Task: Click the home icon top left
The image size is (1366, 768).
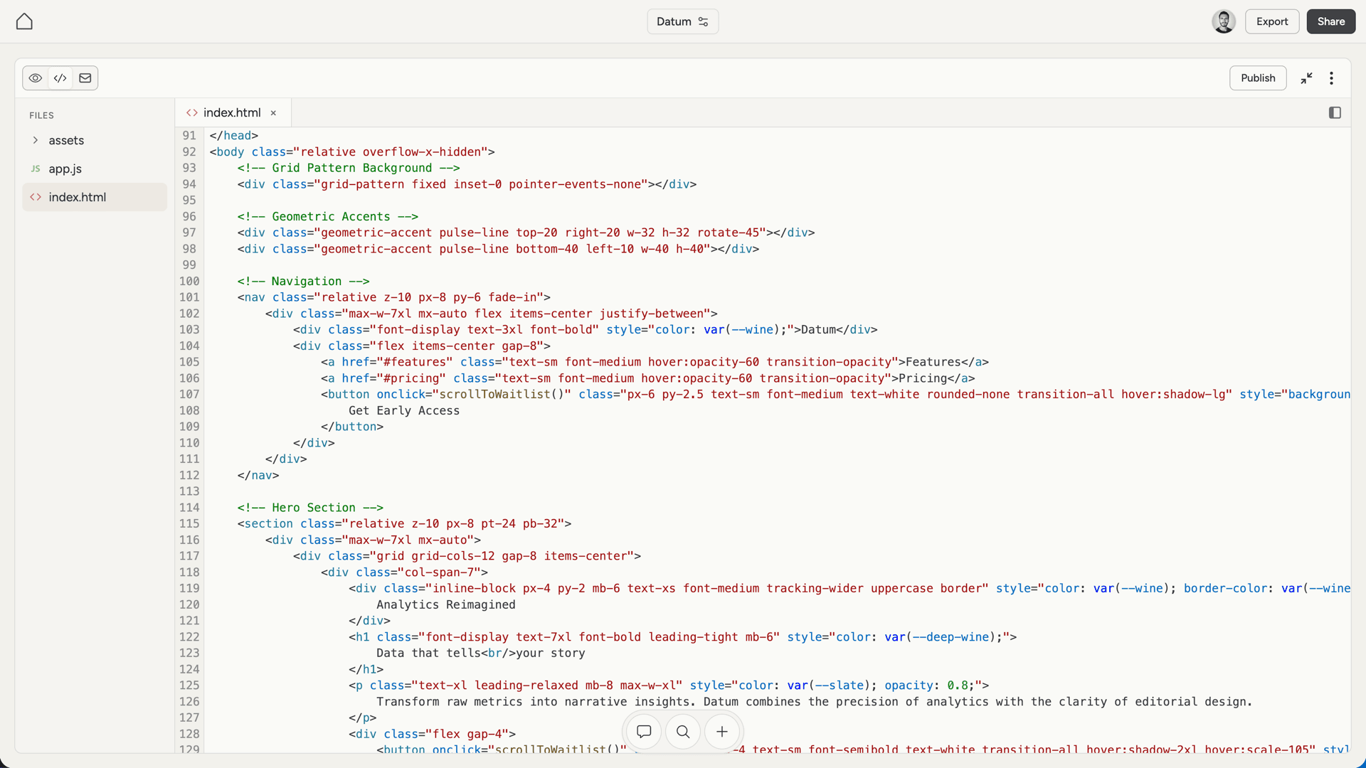Action: click(x=23, y=21)
